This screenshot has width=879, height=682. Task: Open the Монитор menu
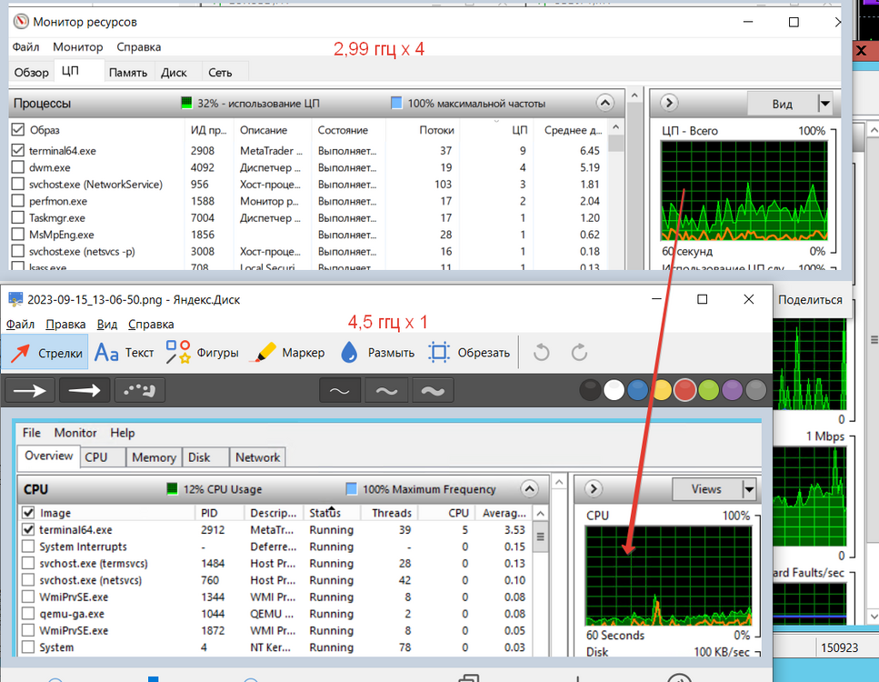[x=78, y=47]
